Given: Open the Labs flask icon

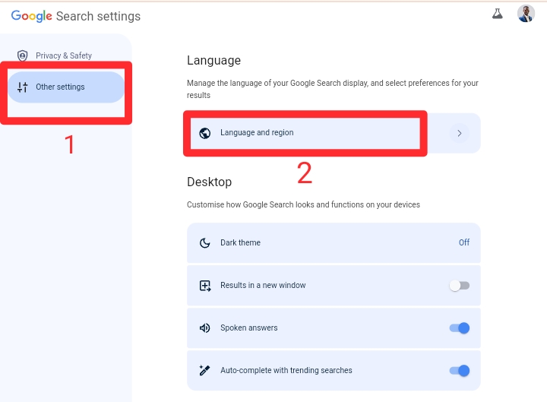Looking at the screenshot, I should point(497,14).
